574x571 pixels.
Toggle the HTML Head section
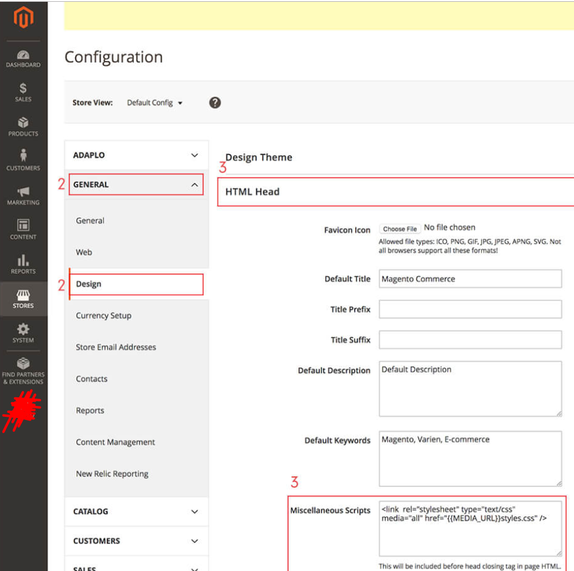pyautogui.click(x=395, y=192)
